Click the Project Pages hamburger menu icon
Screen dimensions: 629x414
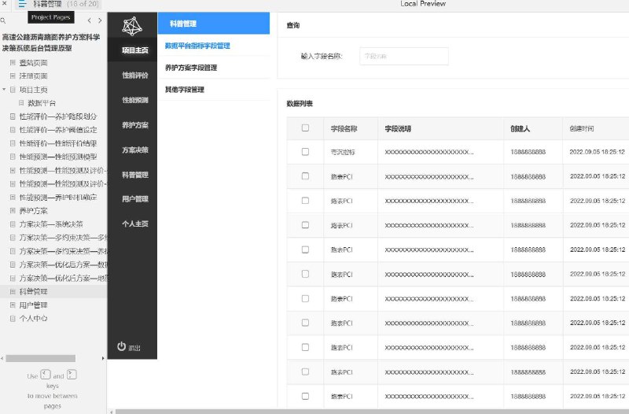22,5
